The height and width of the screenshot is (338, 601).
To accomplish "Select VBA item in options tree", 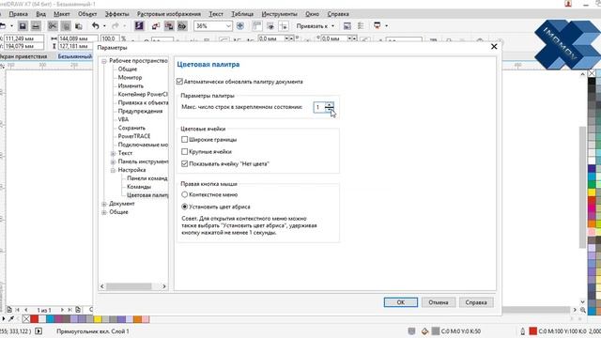I will [123, 119].
